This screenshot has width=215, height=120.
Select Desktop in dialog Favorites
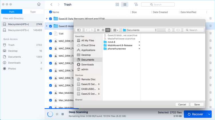(88, 55)
